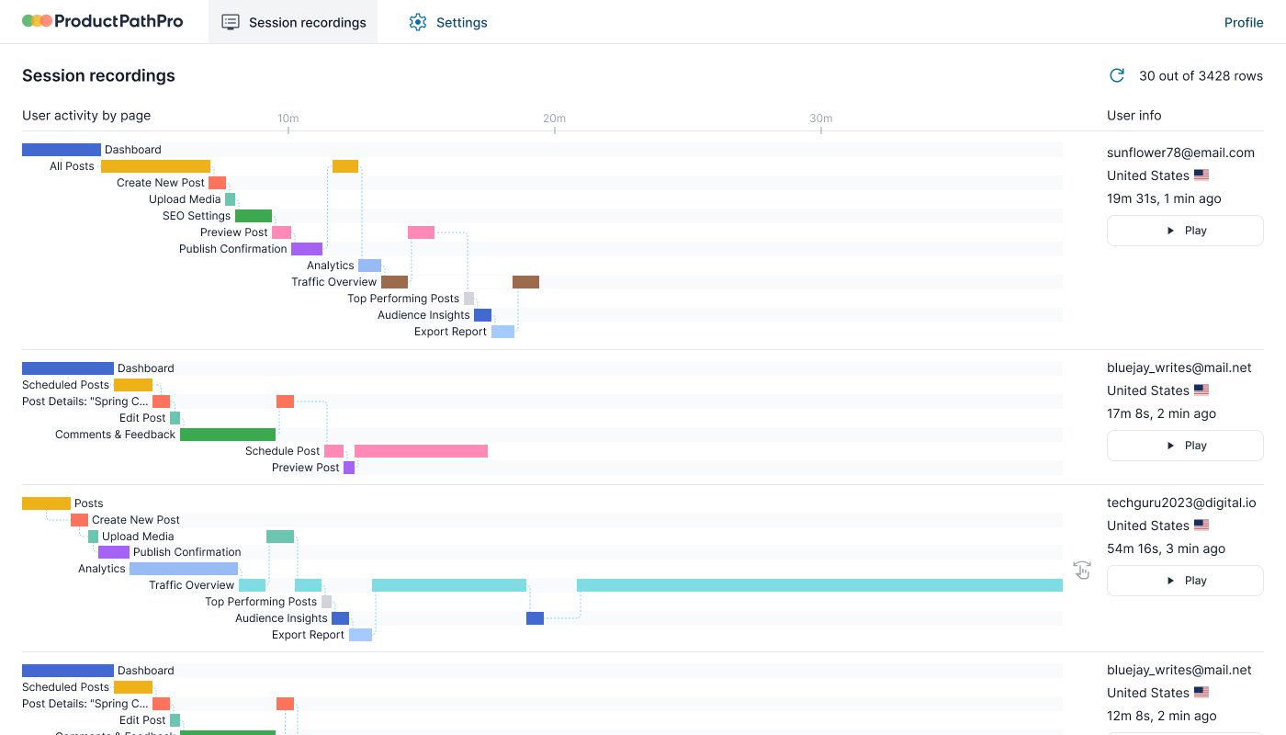Select the 20m timeline marker
1286x735 pixels.
[x=554, y=119]
